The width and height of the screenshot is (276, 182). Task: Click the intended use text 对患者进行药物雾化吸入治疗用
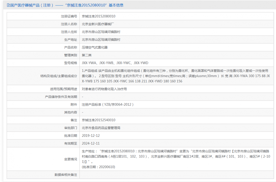104,89
